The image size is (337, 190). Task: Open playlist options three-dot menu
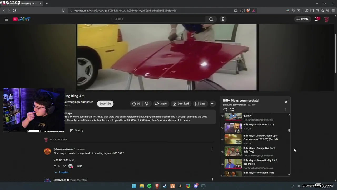click(x=286, y=110)
